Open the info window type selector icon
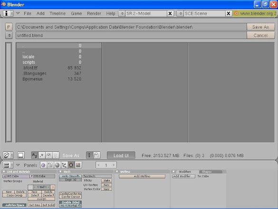The height and width of the screenshot is (209, 278). pyautogui.click(x=8, y=13)
